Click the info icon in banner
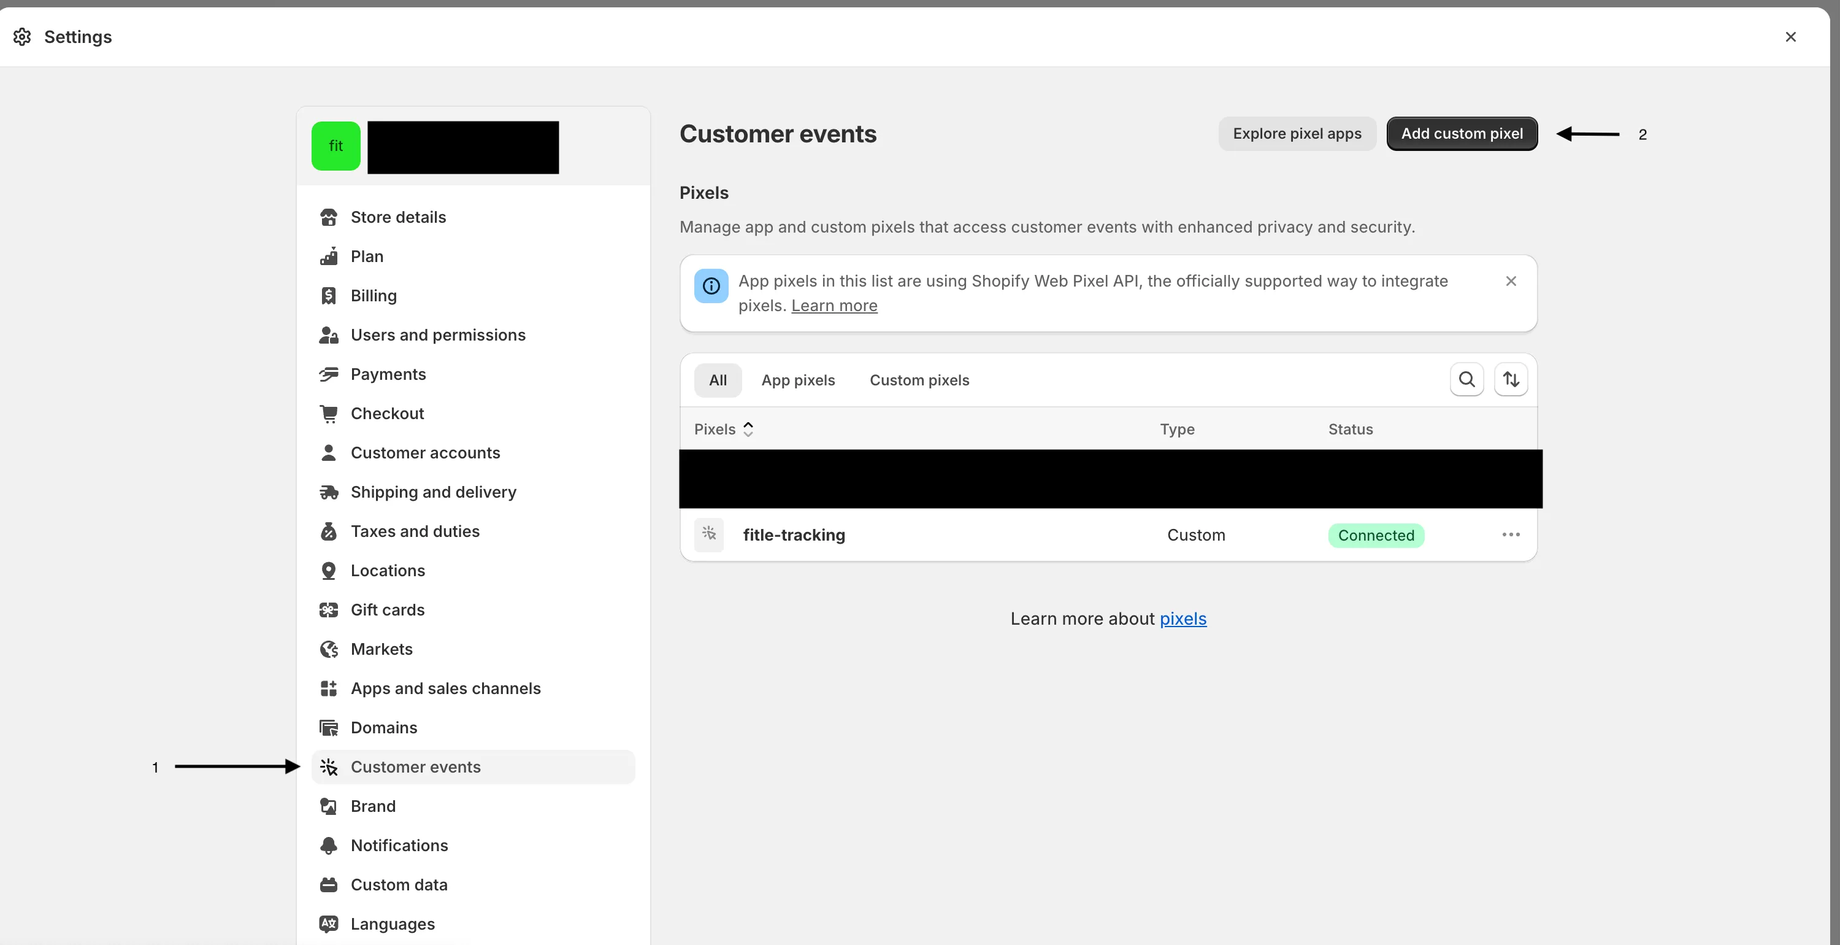This screenshot has height=945, width=1840. point(711,286)
